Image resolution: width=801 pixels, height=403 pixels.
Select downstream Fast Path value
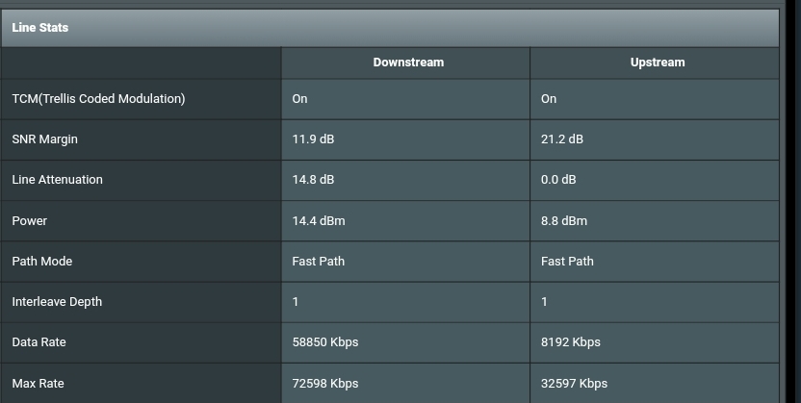(319, 262)
